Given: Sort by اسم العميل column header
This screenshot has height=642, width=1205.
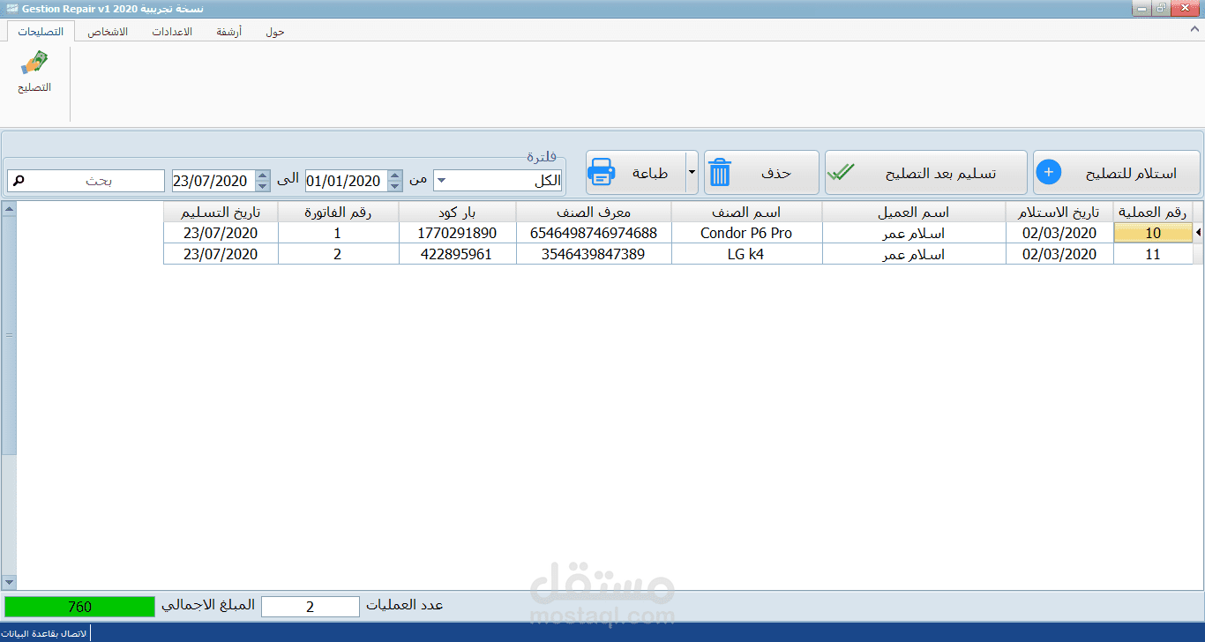Looking at the screenshot, I should (914, 212).
